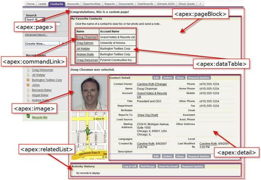Screen dimensions: 261x180
Task: Click Delete beside the Contact Detail heading
Action: click(168, 78)
